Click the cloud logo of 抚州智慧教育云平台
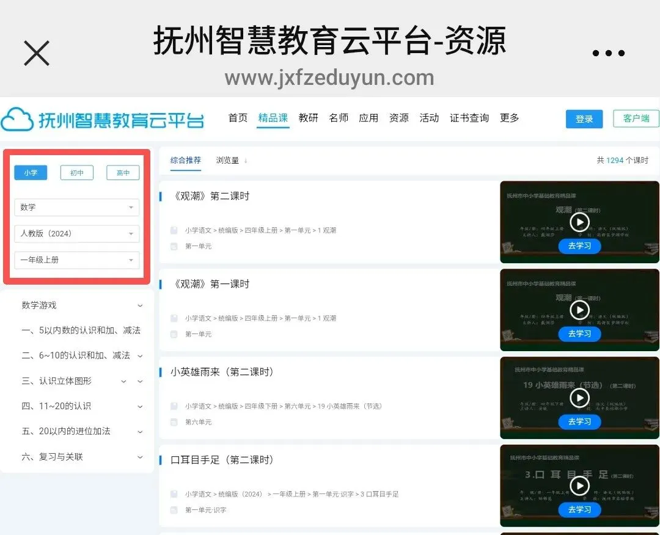Viewport: 660px width, 535px height. (x=17, y=120)
